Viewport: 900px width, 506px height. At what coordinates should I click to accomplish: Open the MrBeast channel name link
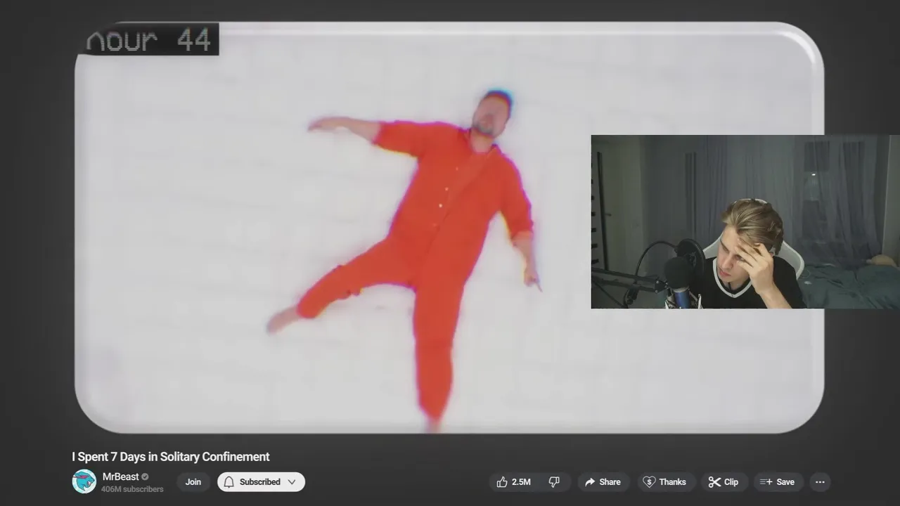coord(121,476)
